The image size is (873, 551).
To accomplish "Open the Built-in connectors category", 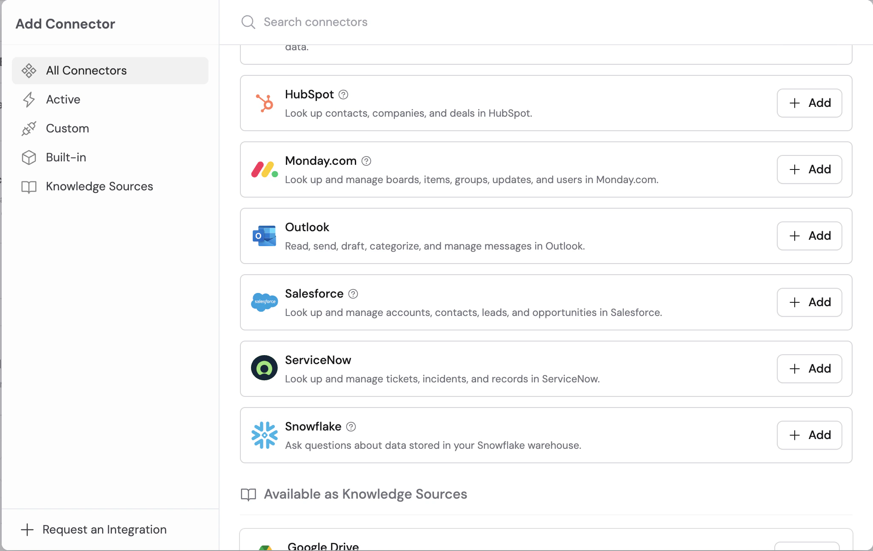I will click(x=110, y=158).
